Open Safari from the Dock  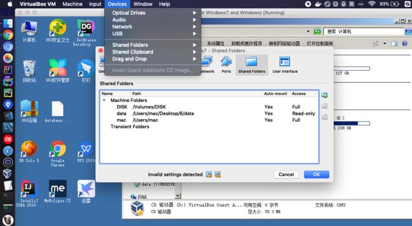(x=8, y=151)
